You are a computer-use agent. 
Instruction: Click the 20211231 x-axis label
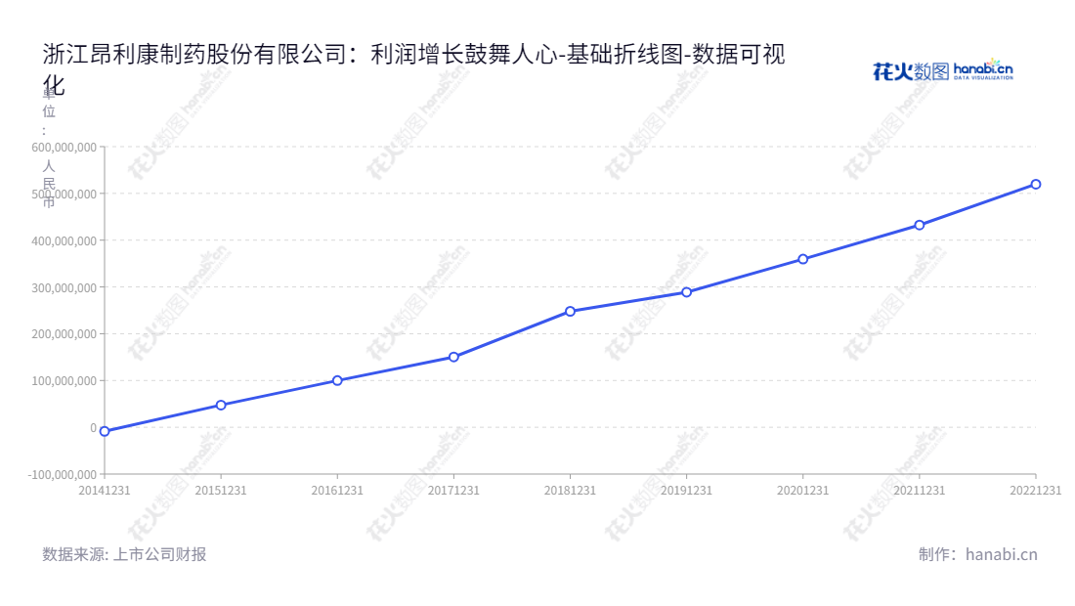point(920,490)
